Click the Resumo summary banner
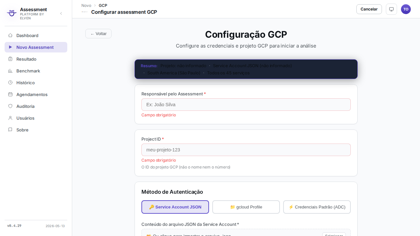The image size is (420, 236). (246, 69)
